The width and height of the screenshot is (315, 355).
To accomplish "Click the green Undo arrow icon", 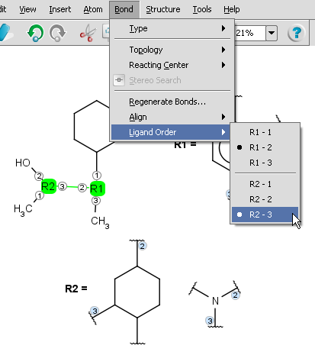I will [35, 33].
